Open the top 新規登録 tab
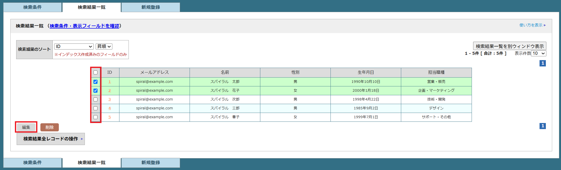Screen dimensions: 561x170 tap(150, 7)
